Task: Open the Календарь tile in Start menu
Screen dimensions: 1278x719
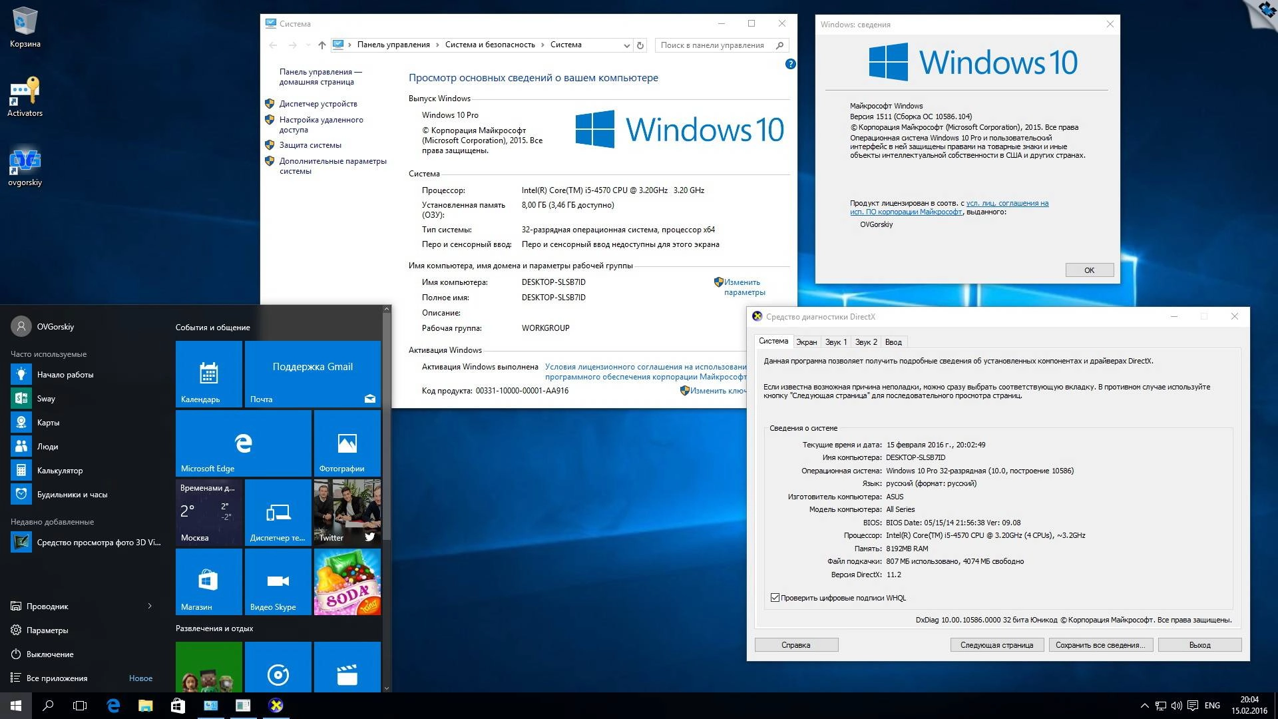Action: point(208,373)
